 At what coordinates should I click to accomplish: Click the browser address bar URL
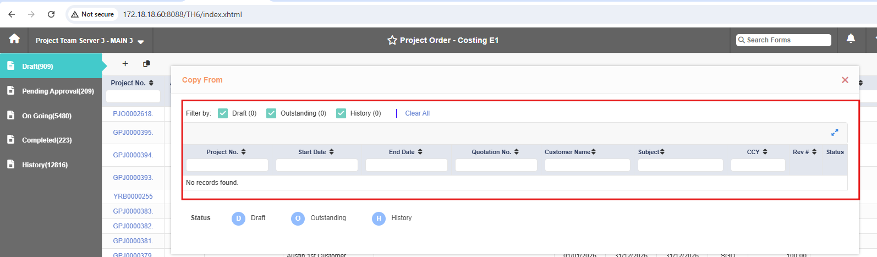click(182, 14)
